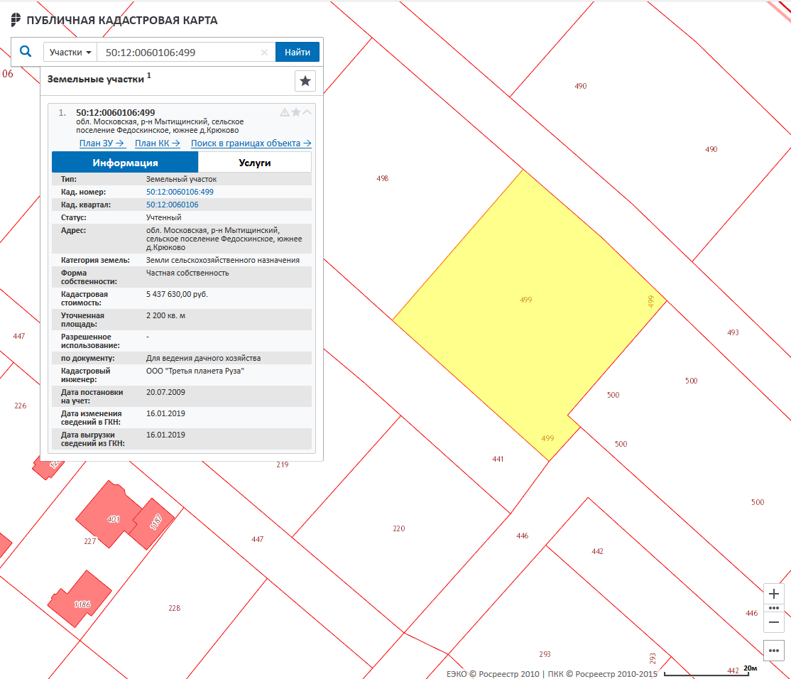Open cadastral quarter 50:12:0060106 link
This screenshot has width=791, height=679.
(x=172, y=205)
